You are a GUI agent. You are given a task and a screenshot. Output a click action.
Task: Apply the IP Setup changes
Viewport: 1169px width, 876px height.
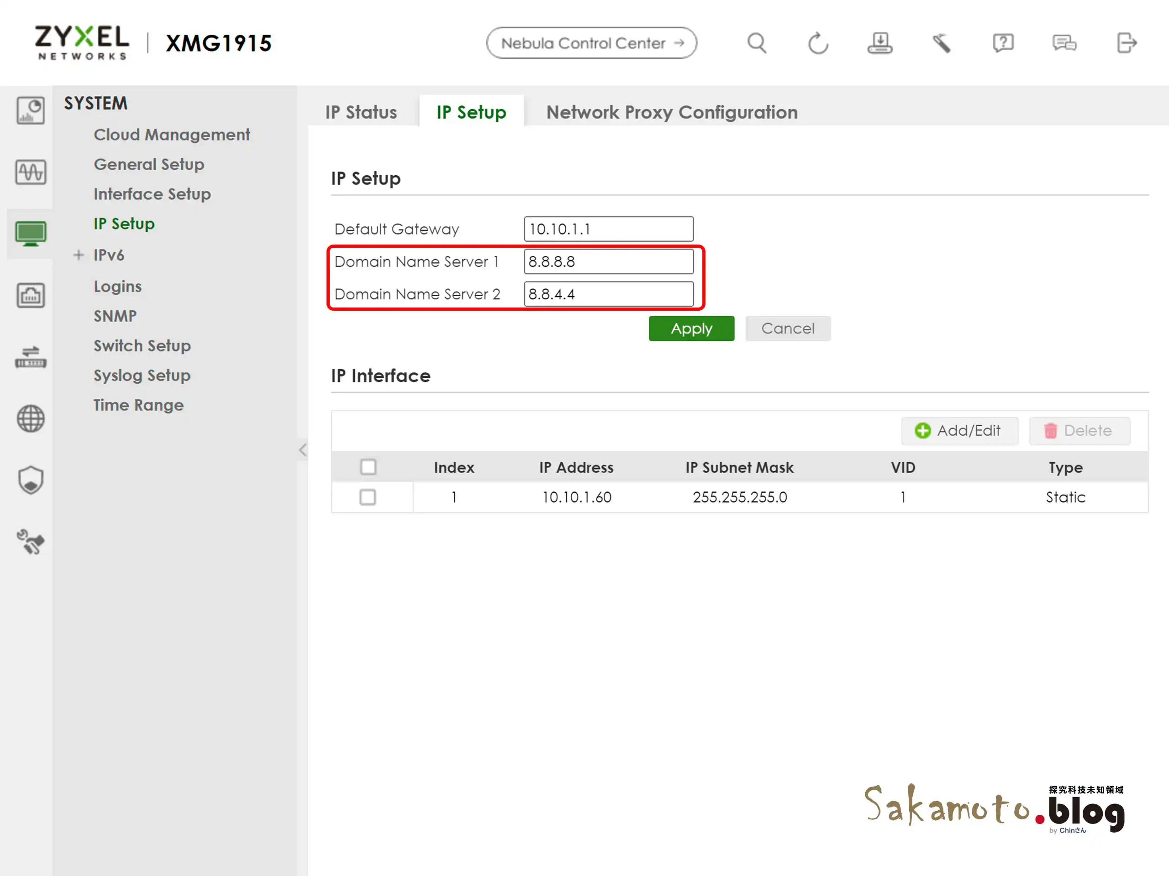click(x=691, y=328)
